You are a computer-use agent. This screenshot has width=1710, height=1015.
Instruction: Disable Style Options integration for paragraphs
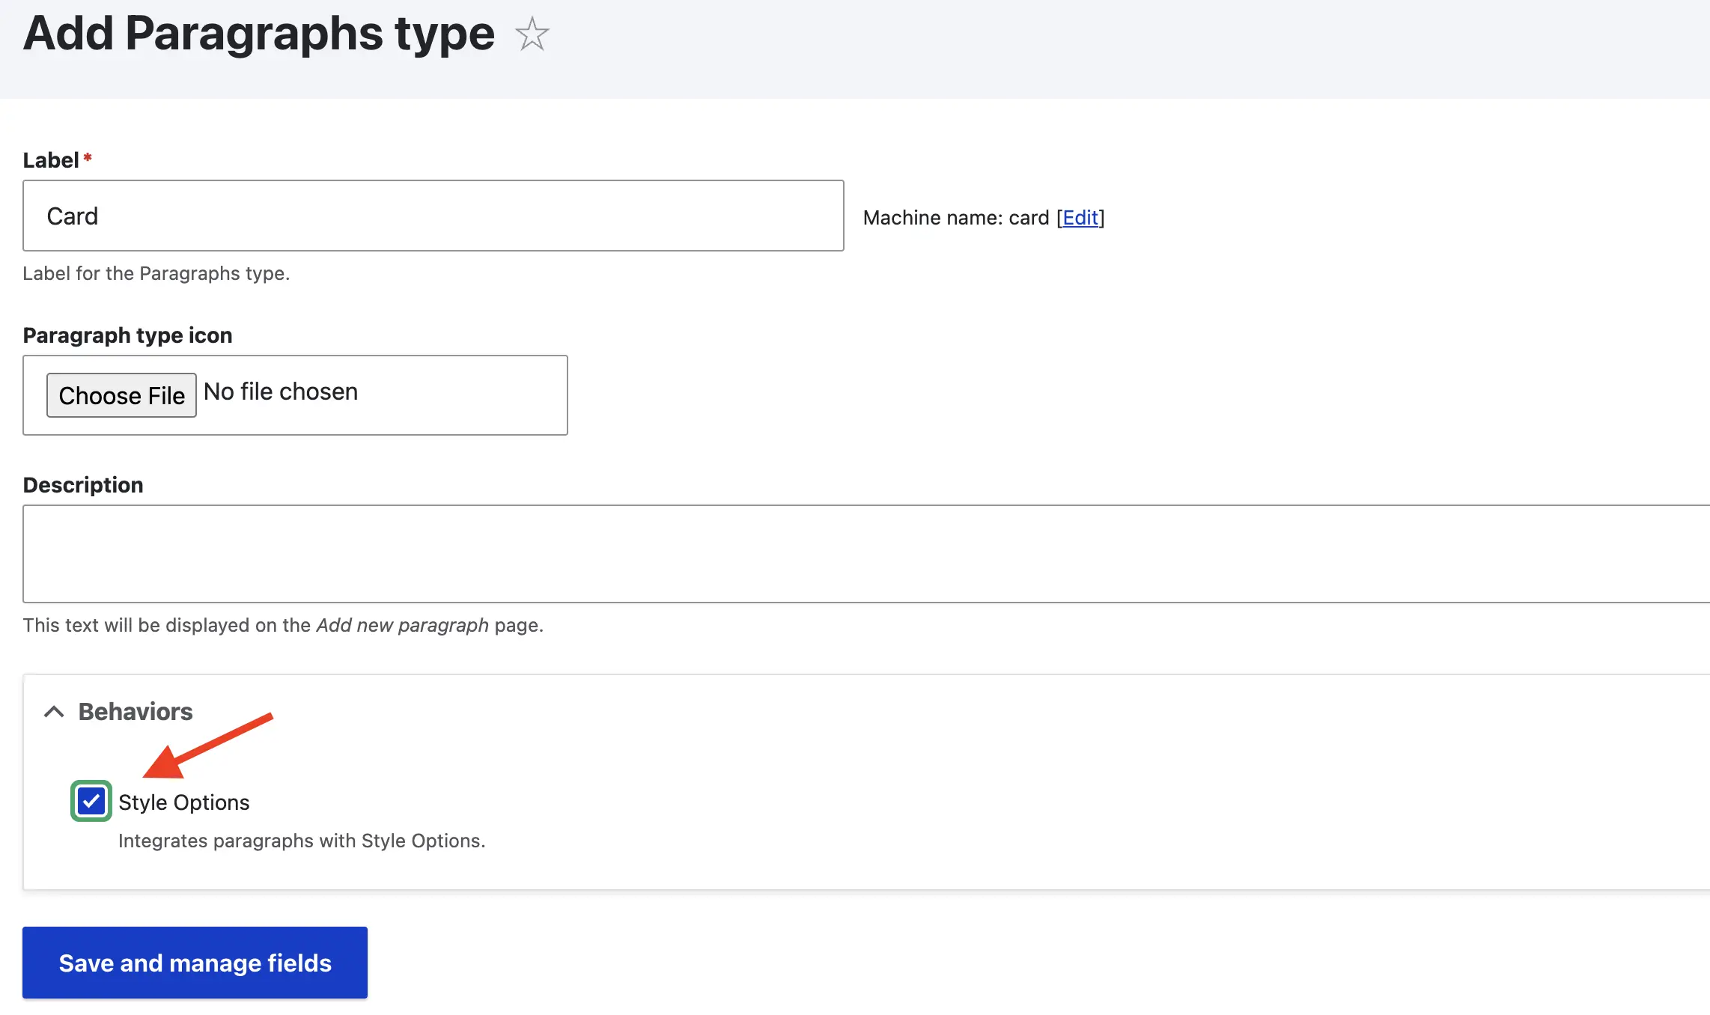[91, 802]
